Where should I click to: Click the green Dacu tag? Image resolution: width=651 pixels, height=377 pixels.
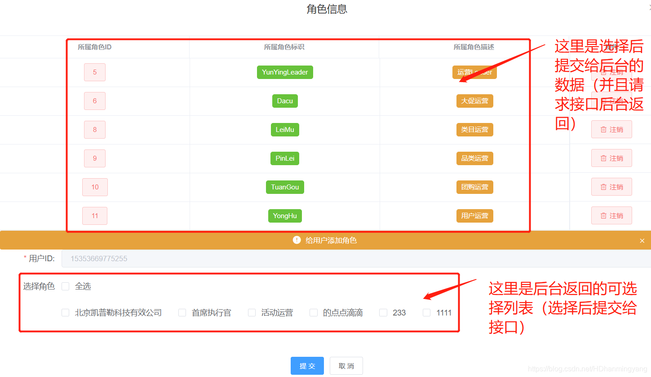pyautogui.click(x=285, y=101)
